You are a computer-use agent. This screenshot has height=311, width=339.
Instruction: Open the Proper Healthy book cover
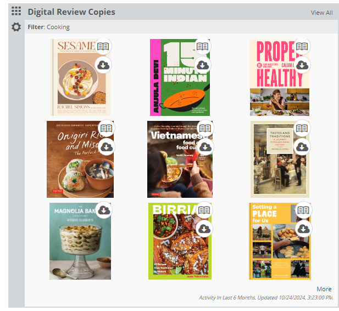coord(280,77)
